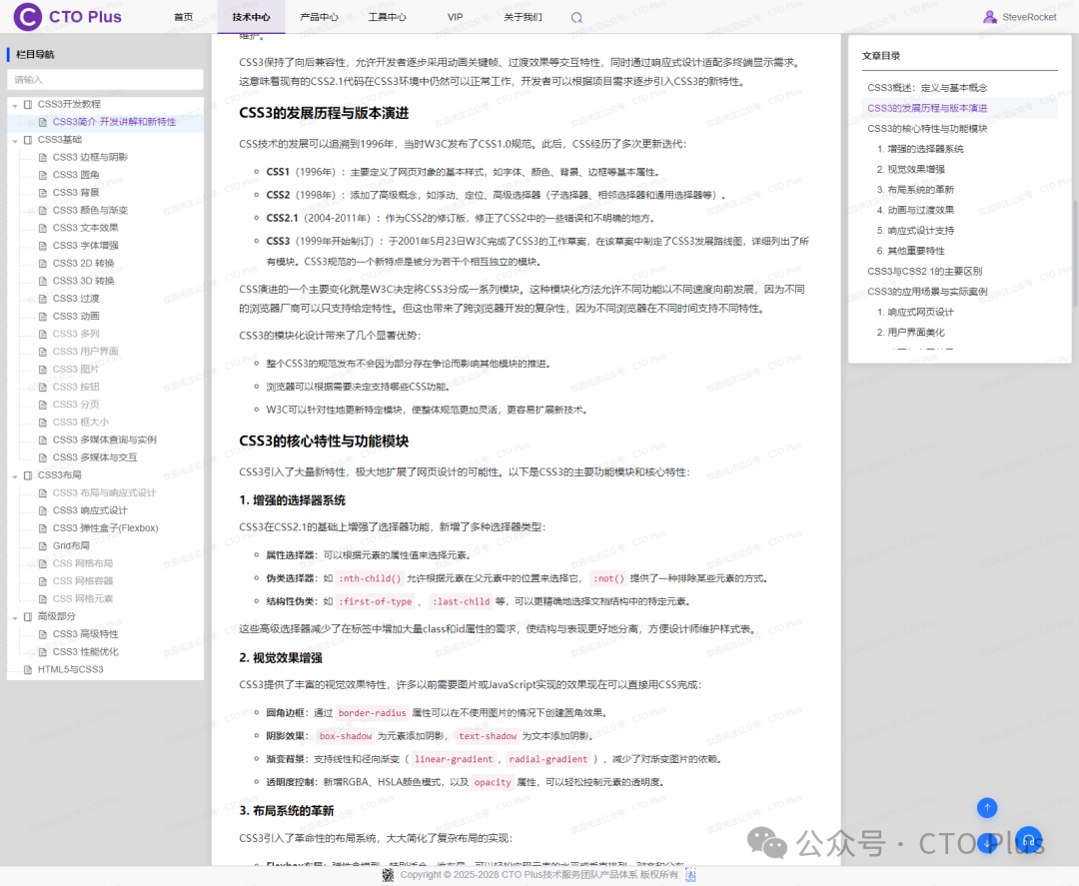Open the headset support floating button
1079x886 pixels.
1029,841
